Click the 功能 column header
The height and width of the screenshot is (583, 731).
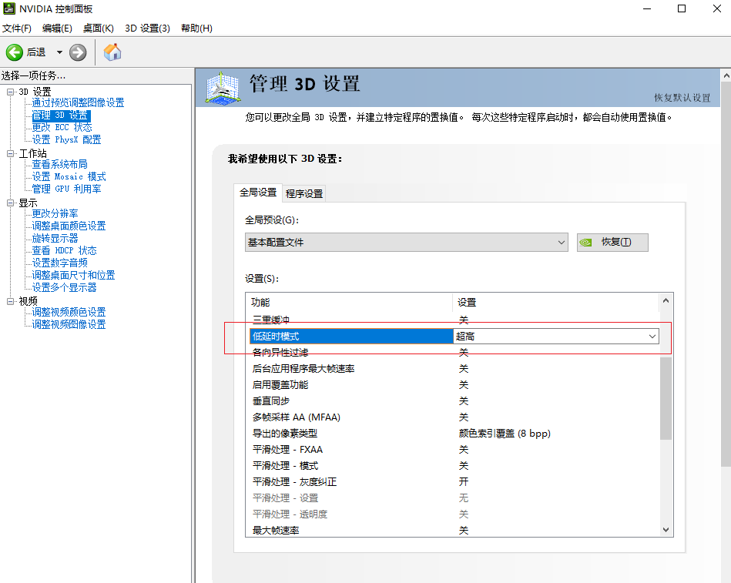coord(349,303)
